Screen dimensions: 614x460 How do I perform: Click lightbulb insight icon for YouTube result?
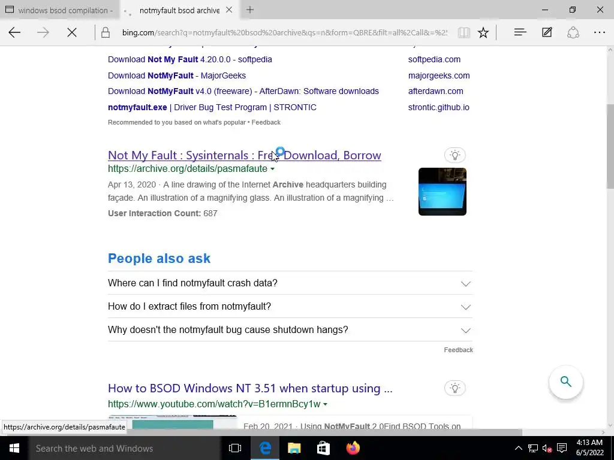(455, 388)
